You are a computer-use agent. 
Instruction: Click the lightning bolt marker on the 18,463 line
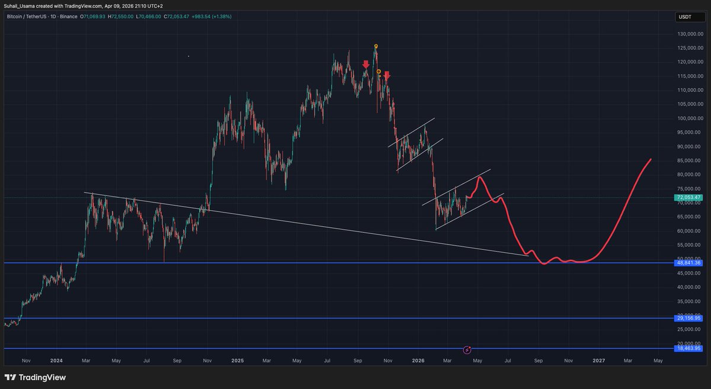[x=467, y=349]
